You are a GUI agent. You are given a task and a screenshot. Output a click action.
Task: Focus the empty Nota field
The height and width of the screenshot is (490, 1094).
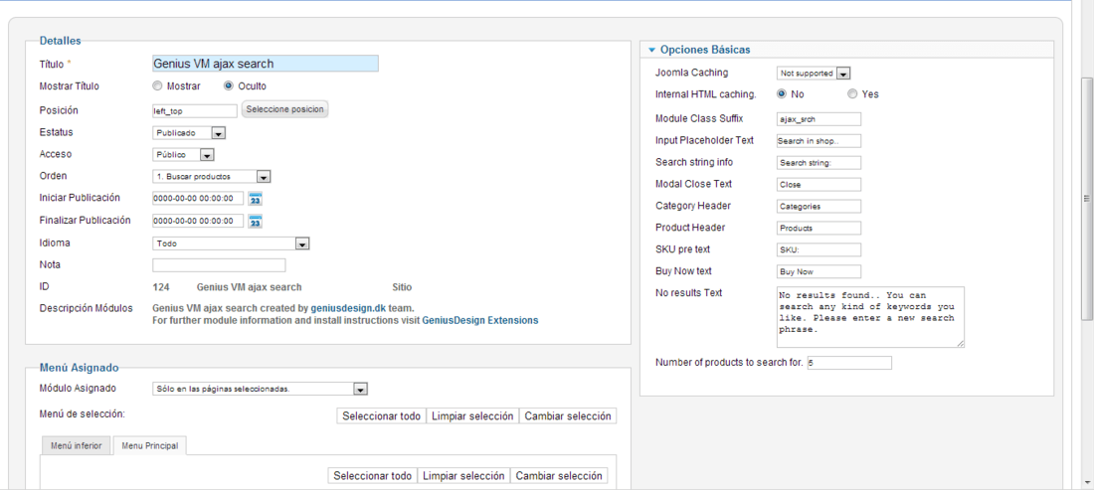click(219, 265)
